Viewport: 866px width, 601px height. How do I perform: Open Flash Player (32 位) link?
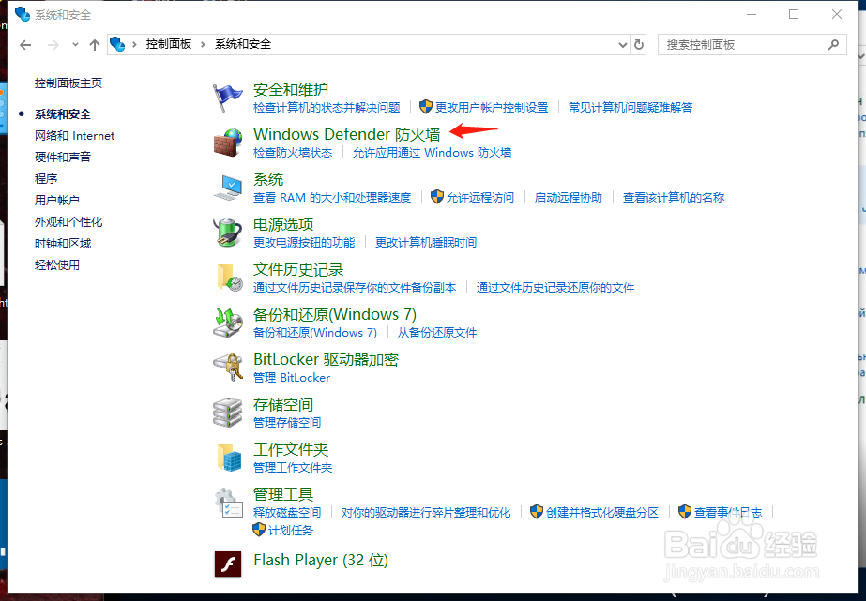point(321,560)
